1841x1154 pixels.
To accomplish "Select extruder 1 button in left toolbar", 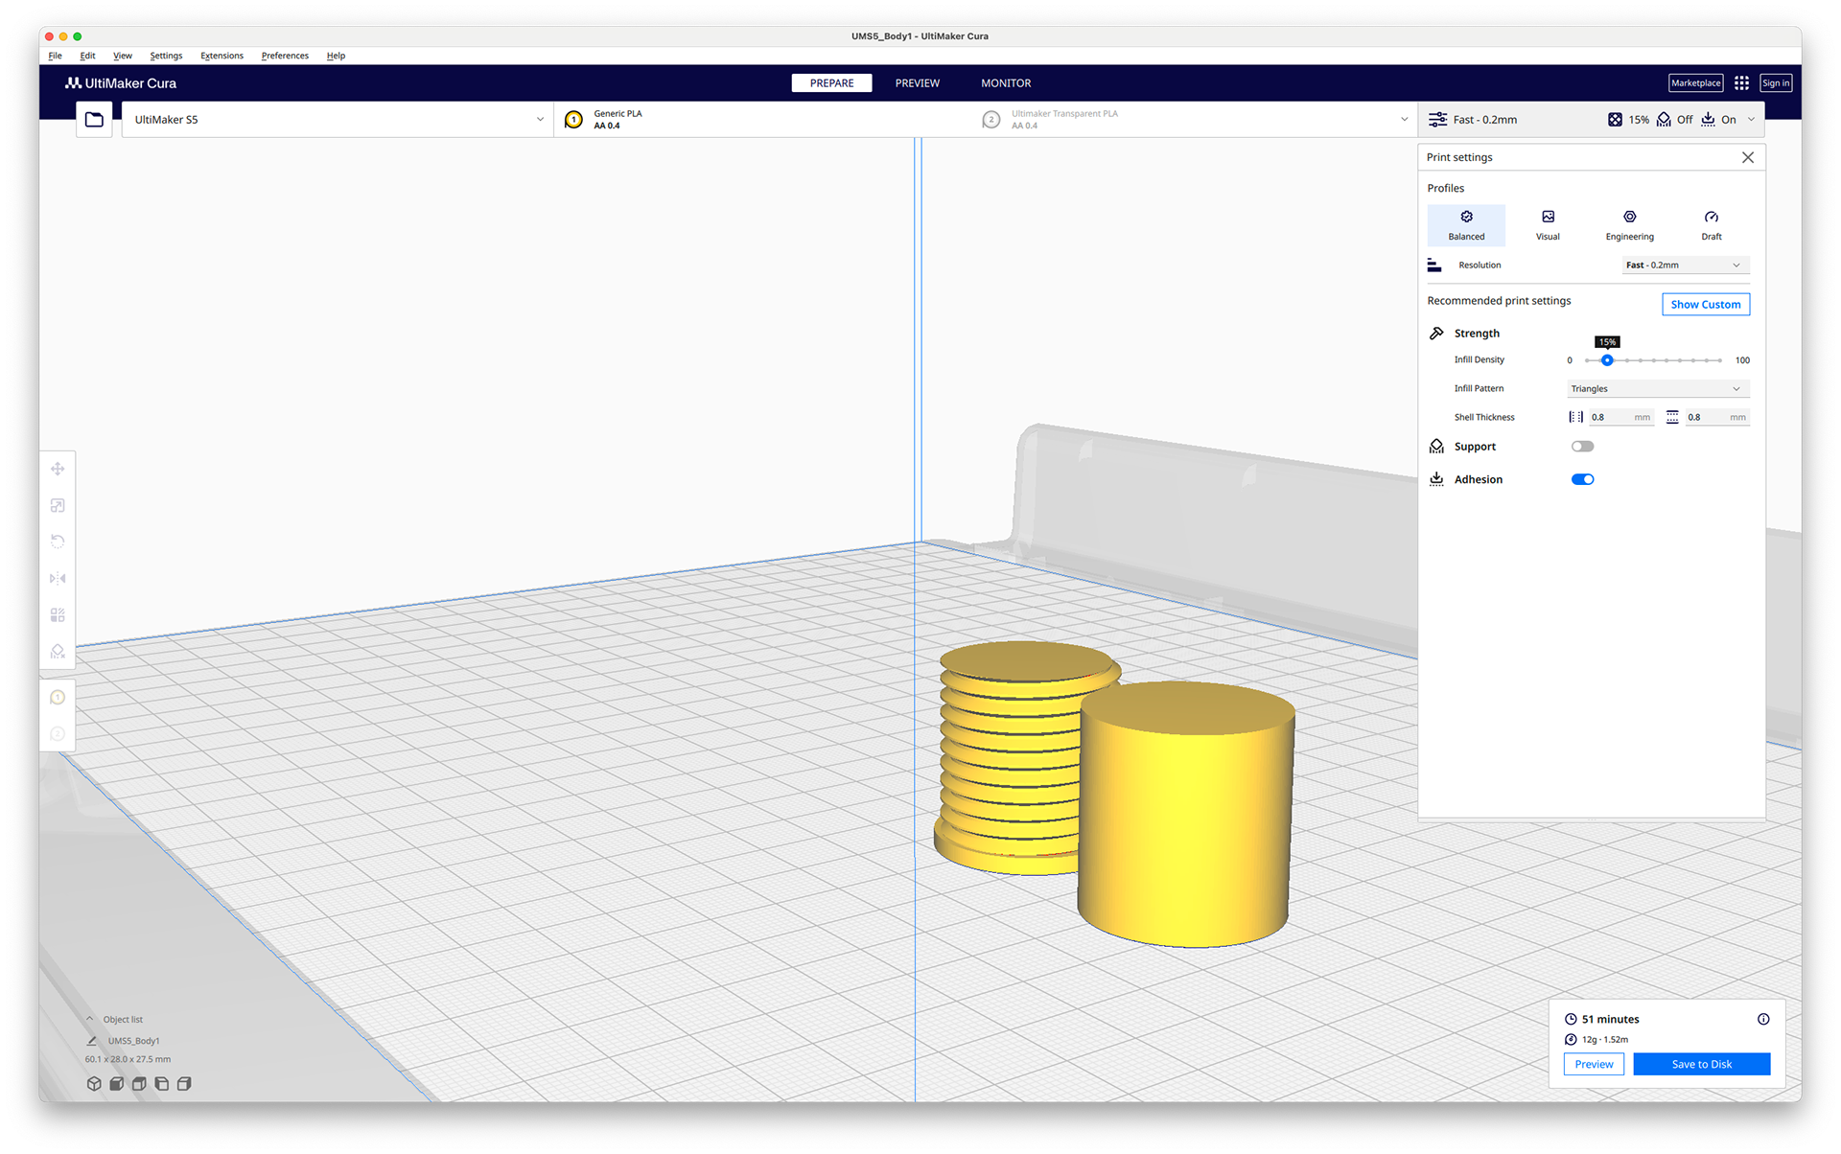I will coord(58,697).
